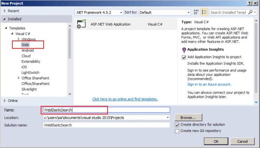Switch to medium icons list view
Viewport: 260px width, 148px height.
[204, 12]
